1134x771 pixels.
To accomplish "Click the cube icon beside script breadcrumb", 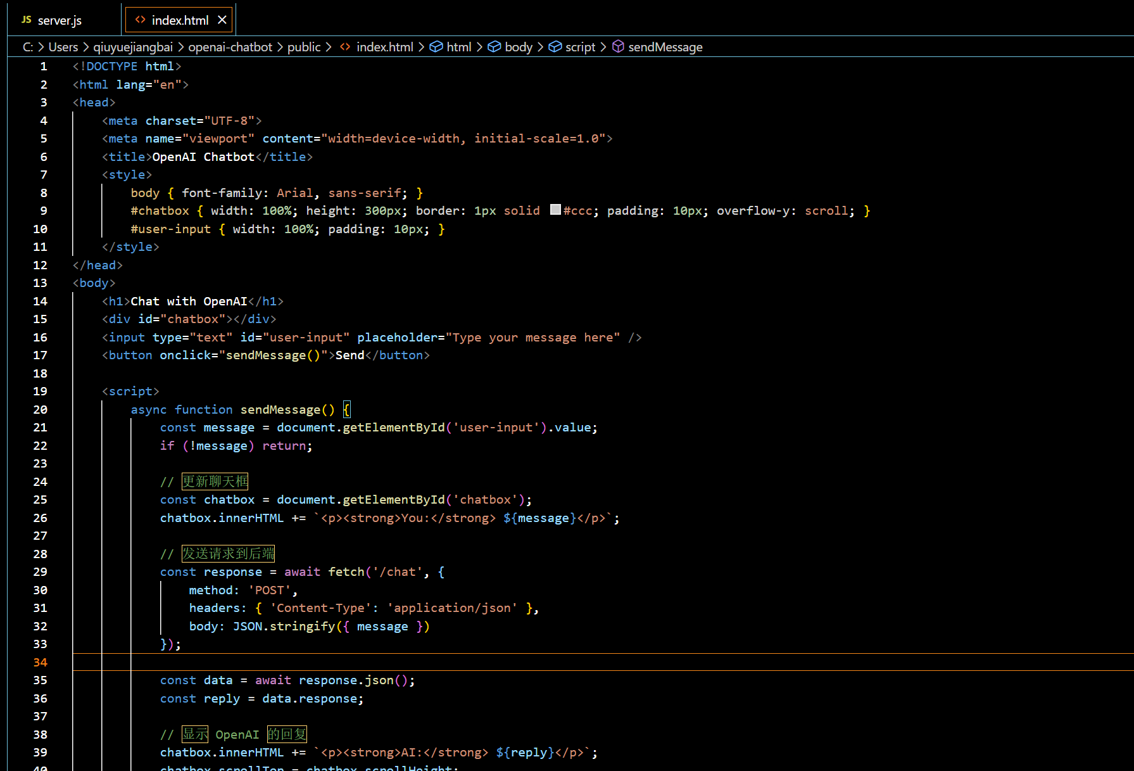I will [555, 47].
